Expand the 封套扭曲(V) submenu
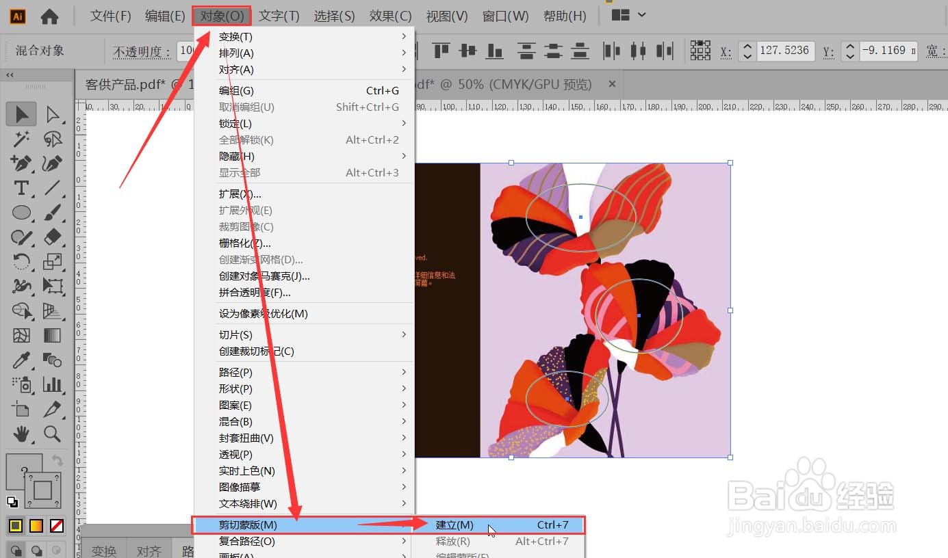 [305, 438]
